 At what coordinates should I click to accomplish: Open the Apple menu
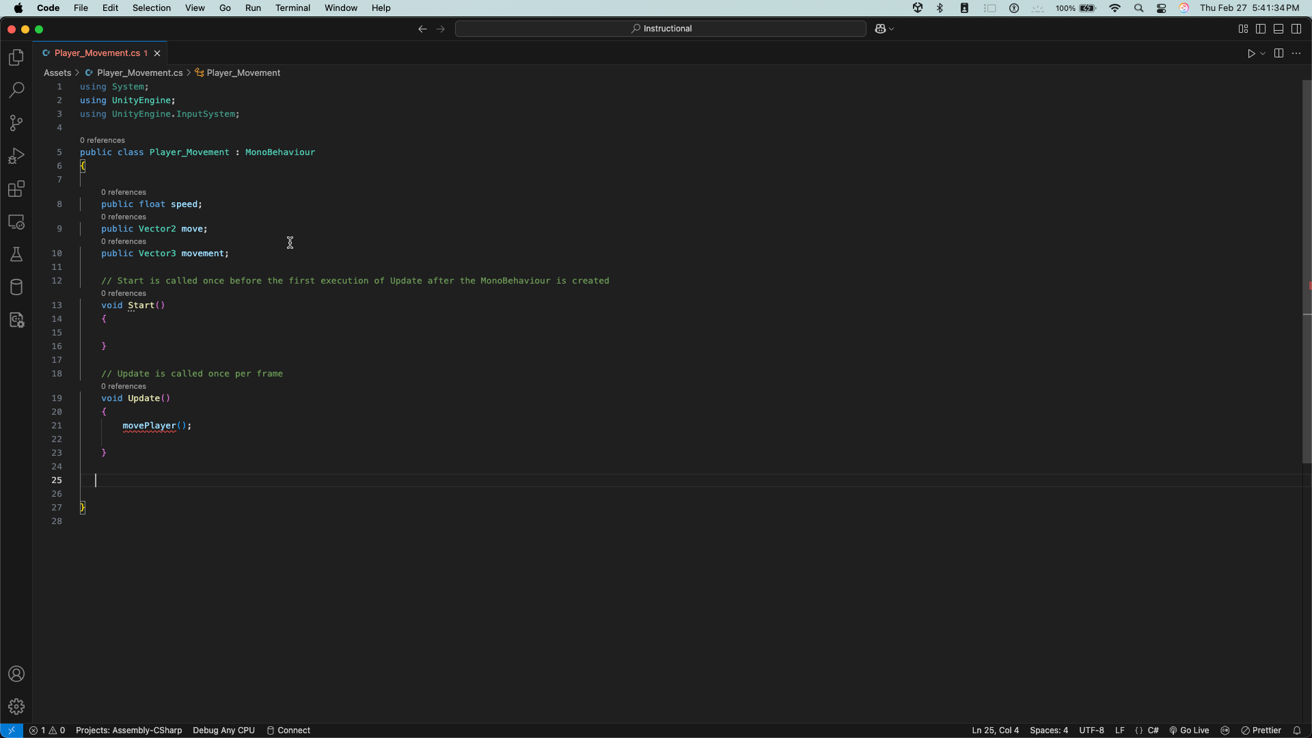tap(18, 8)
